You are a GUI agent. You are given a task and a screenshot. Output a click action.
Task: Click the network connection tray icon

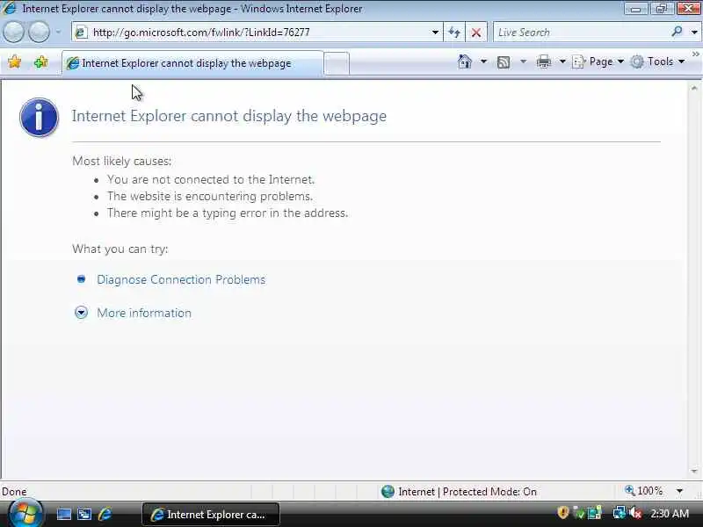[x=620, y=513]
